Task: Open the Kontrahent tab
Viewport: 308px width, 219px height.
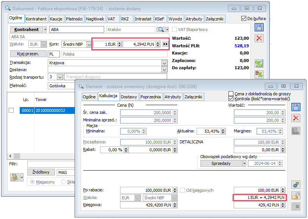Action: tap(36, 19)
